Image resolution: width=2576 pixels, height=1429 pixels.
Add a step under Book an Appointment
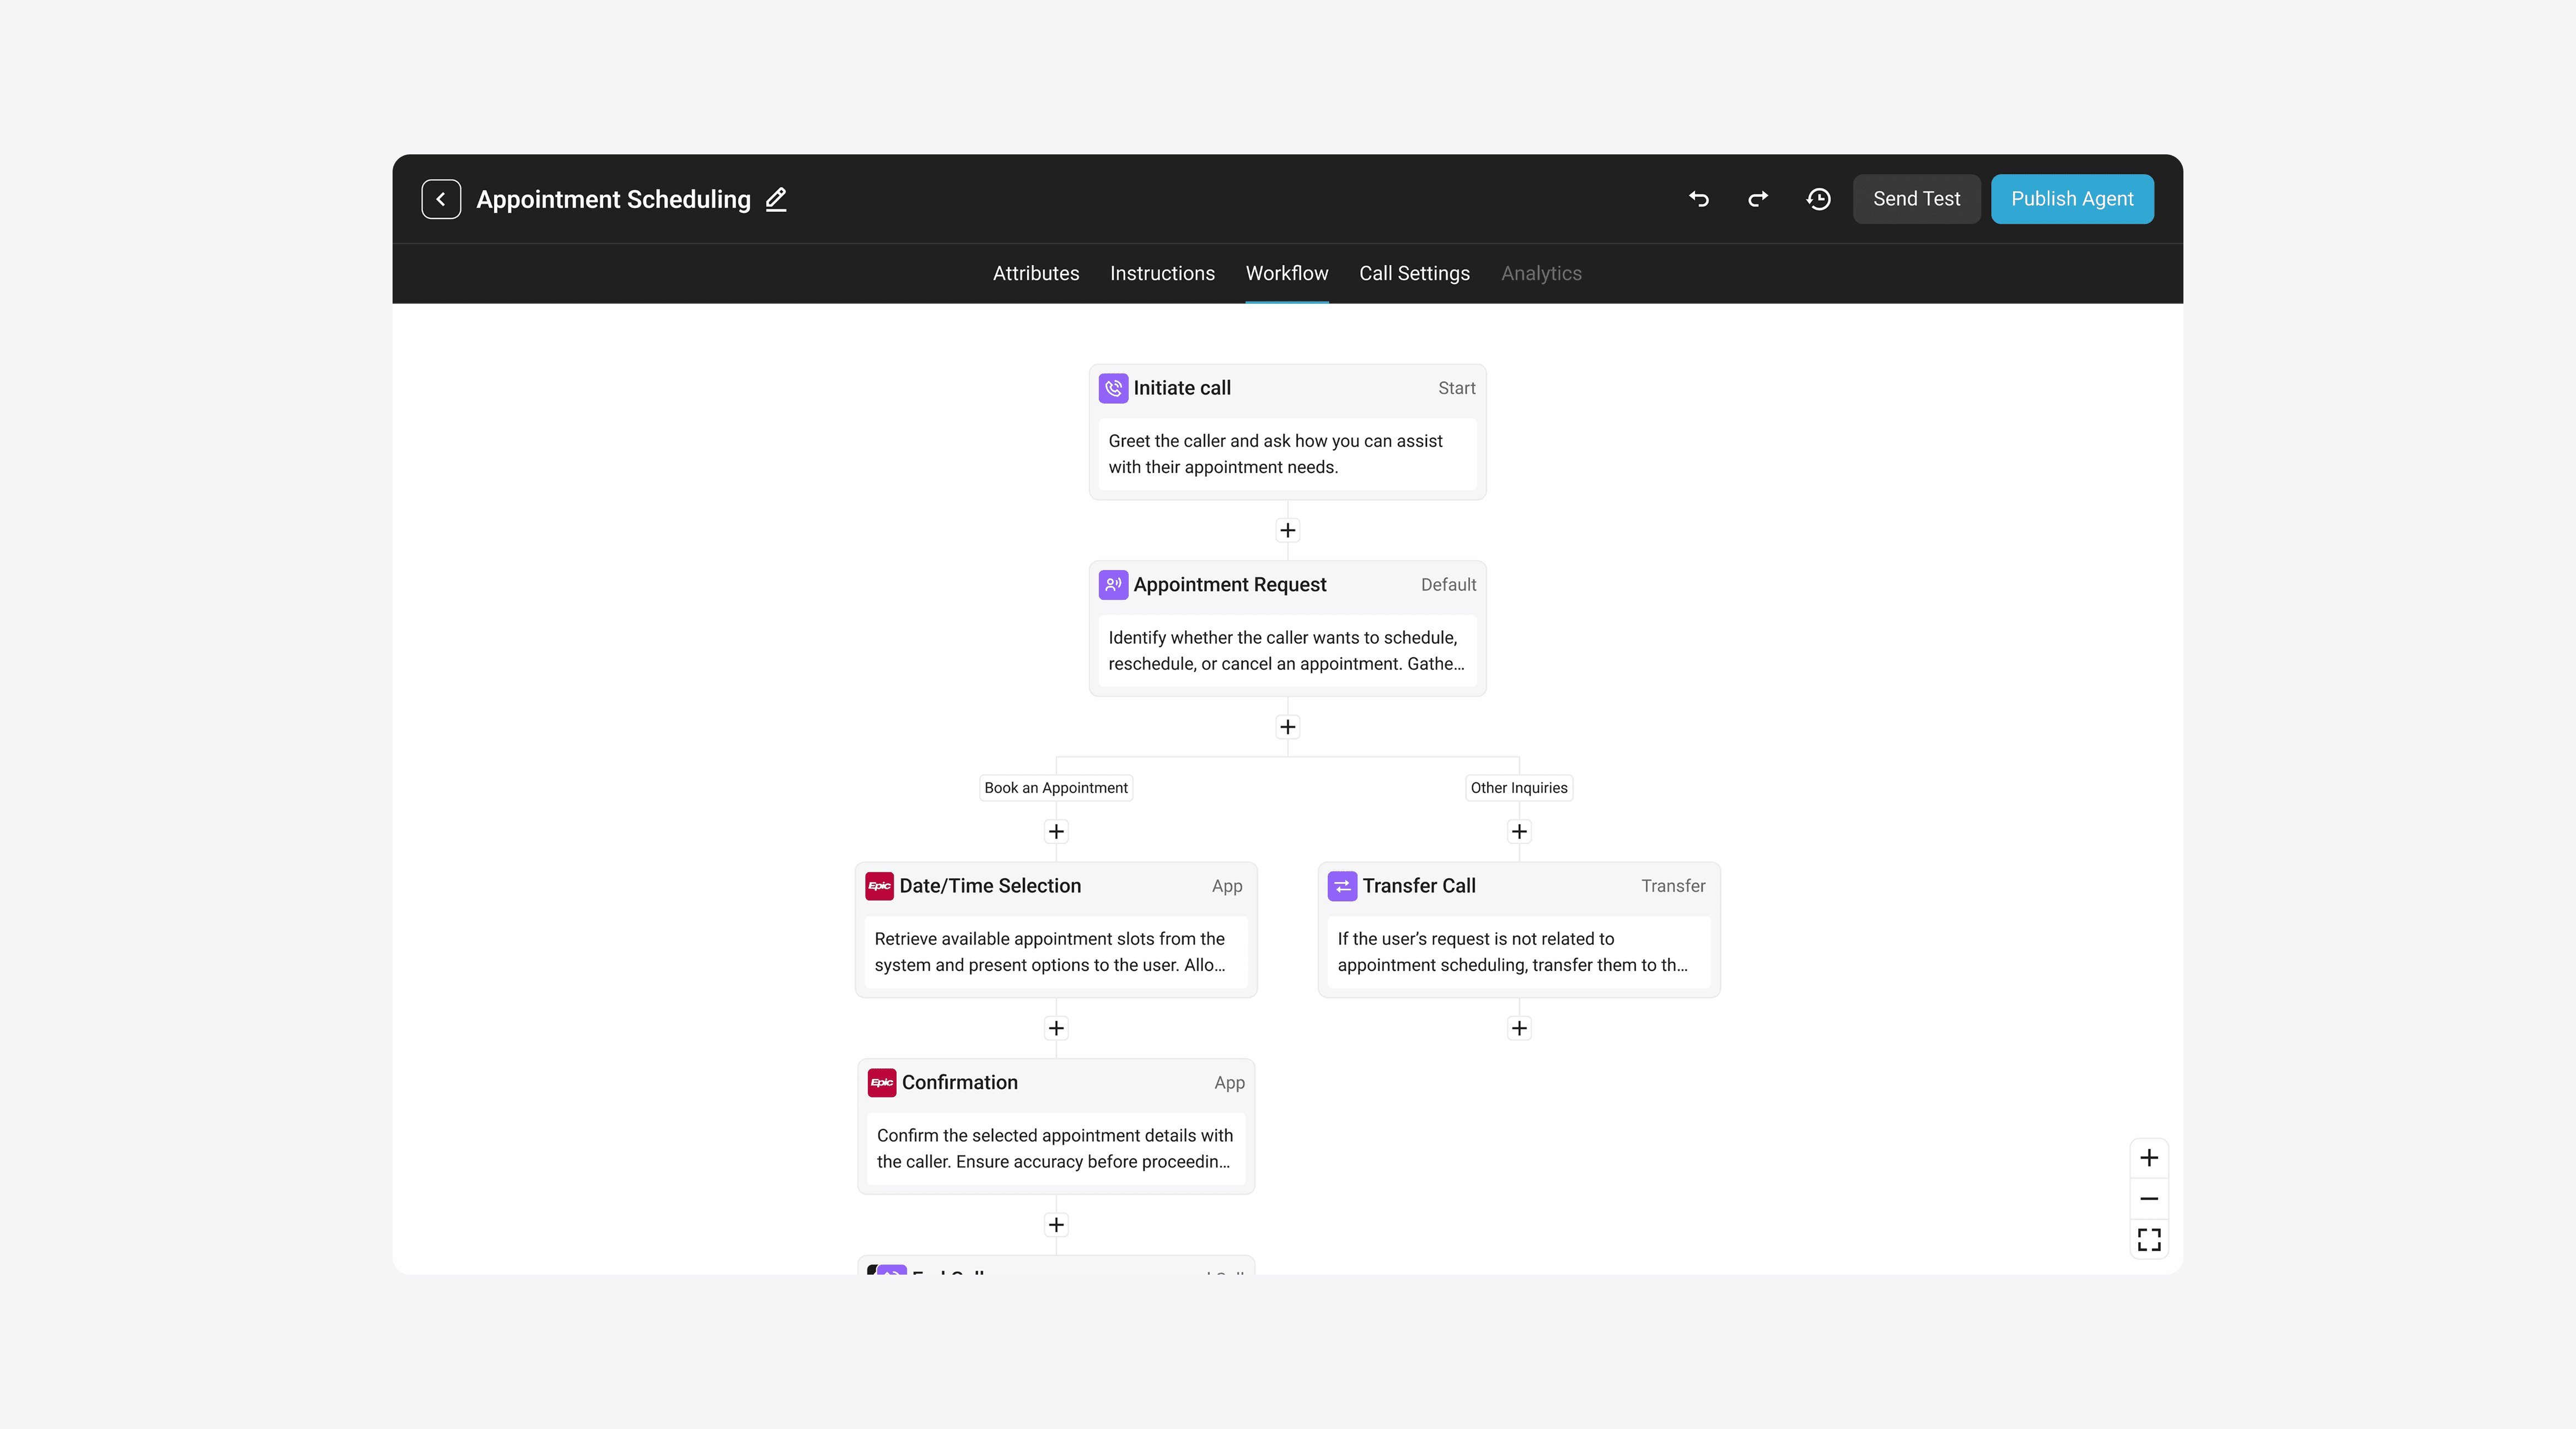coord(1056,832)
